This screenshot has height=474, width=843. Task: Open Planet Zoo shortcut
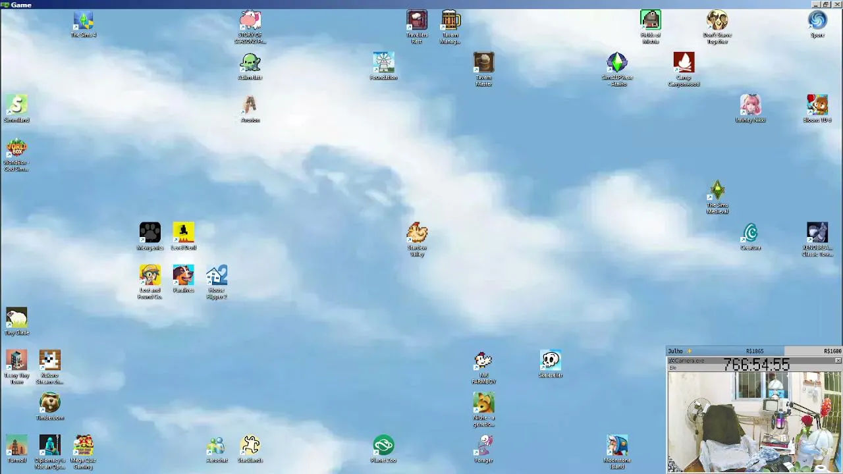383,446
